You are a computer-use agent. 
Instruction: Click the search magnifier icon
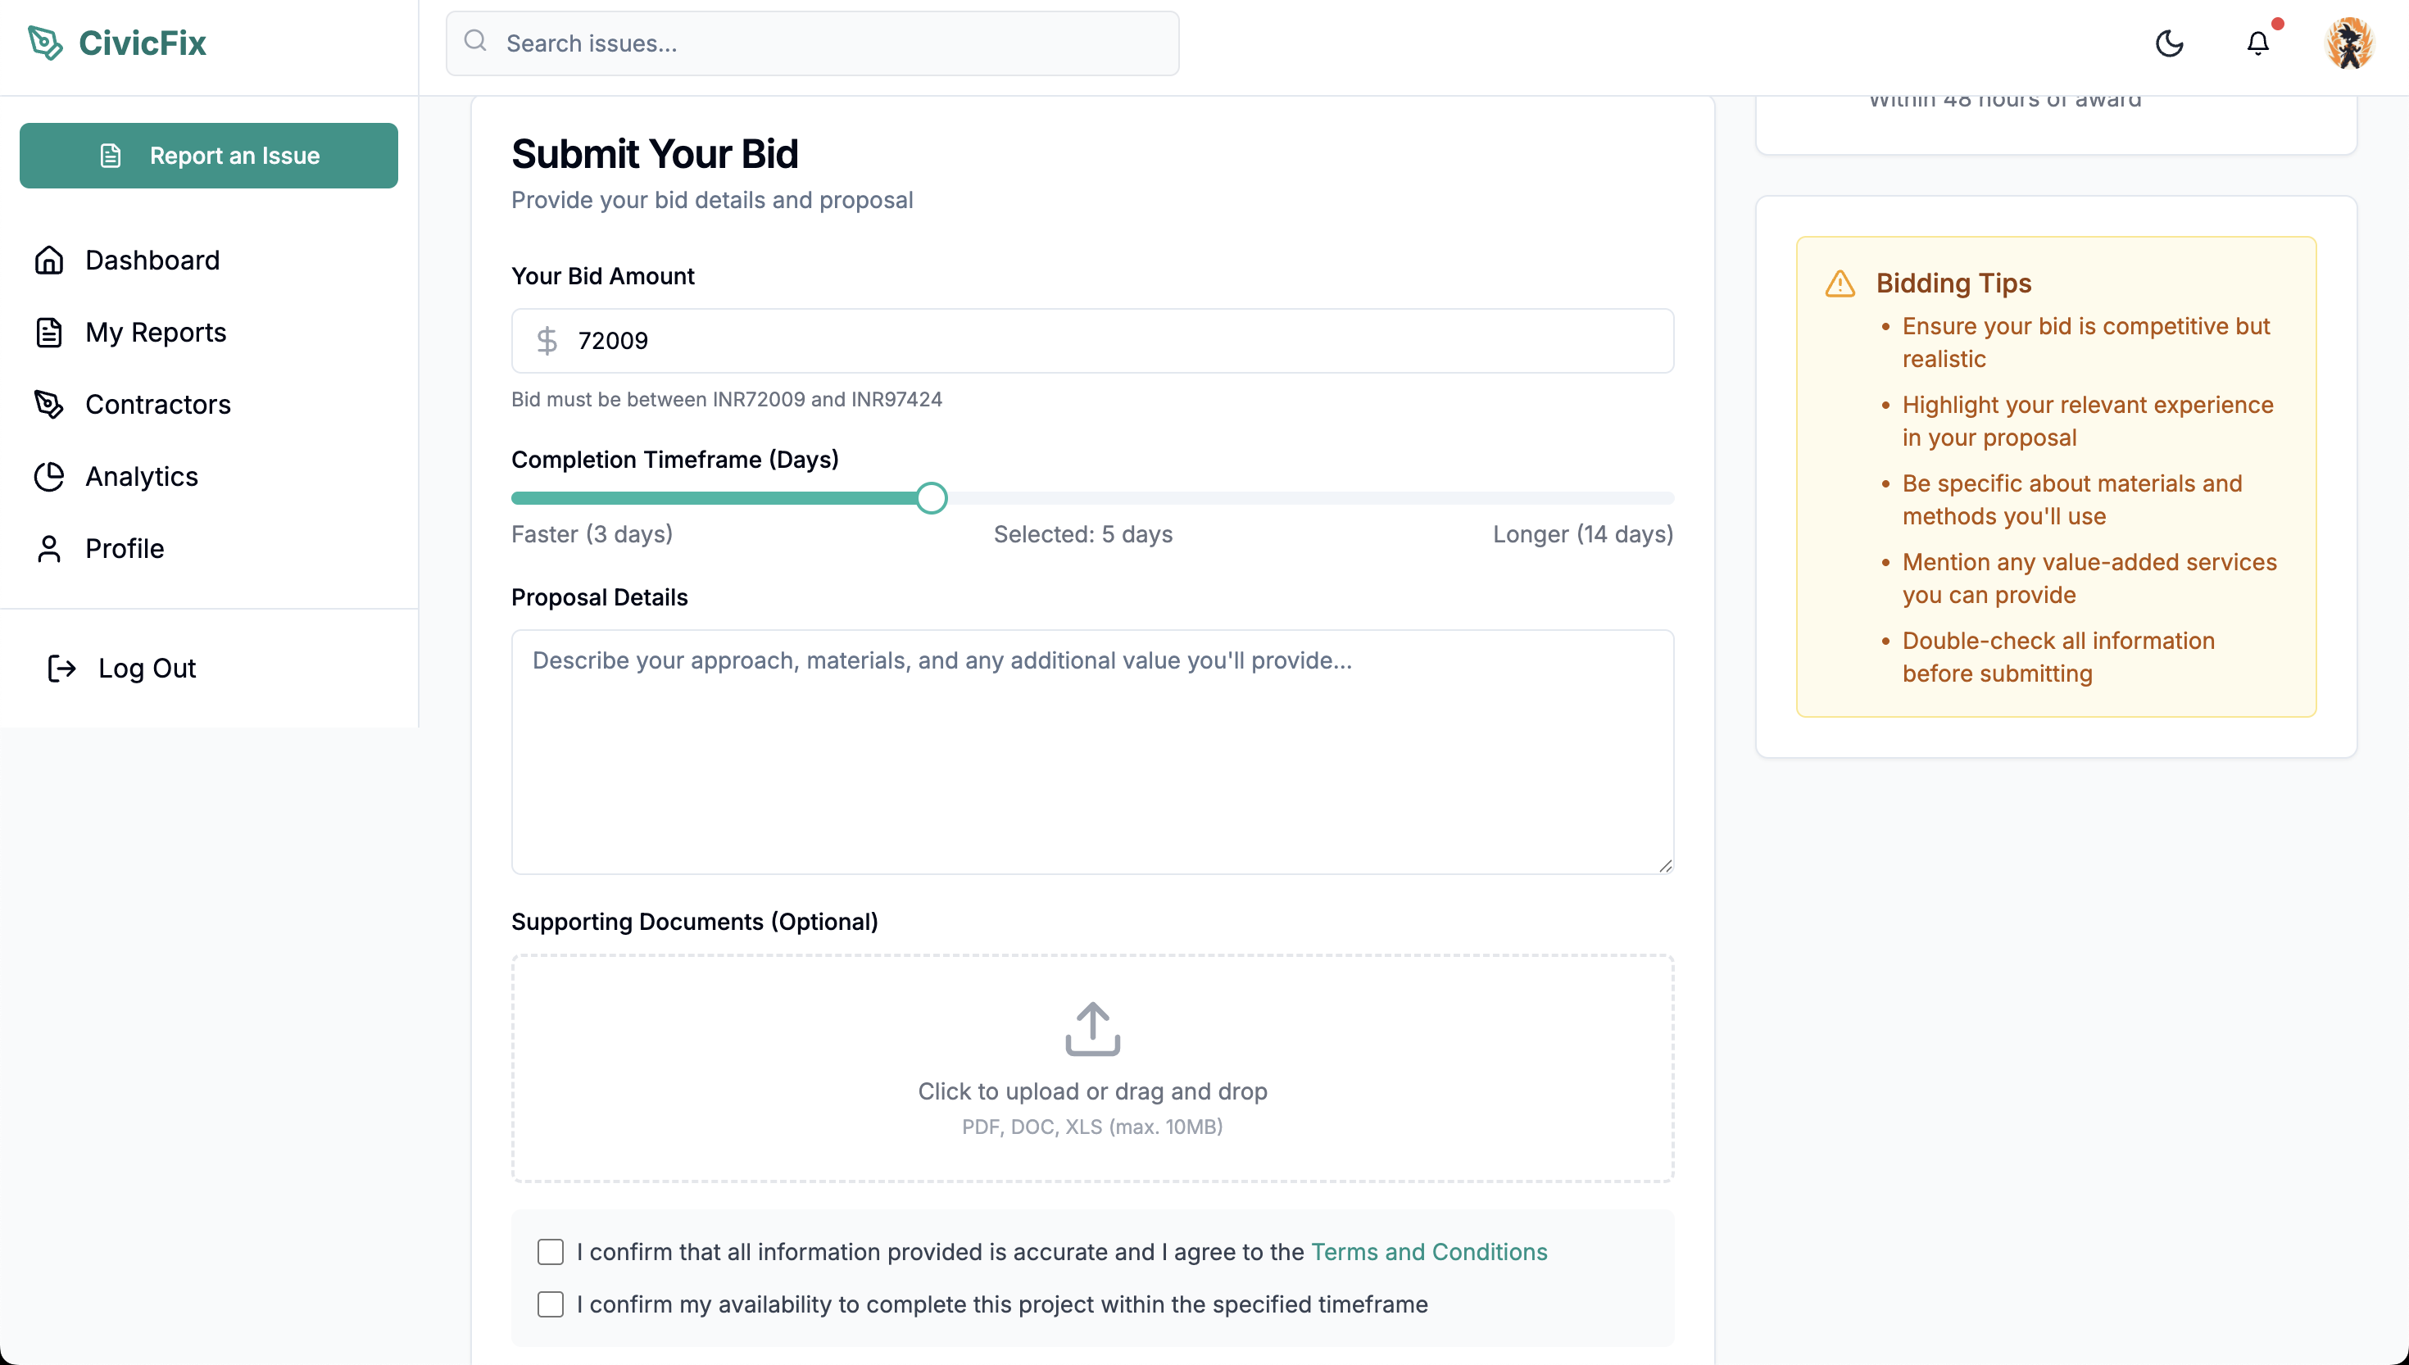click(x=476, y=41)
